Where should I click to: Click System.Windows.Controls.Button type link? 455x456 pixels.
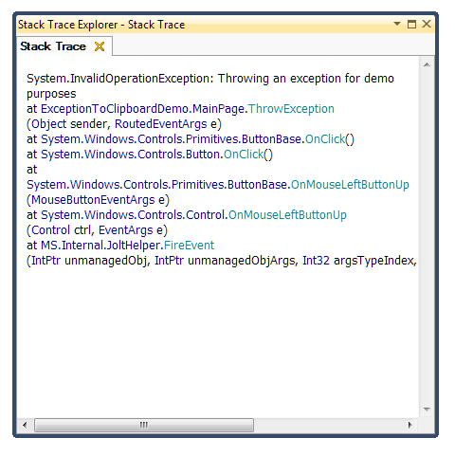coord(130,155)
